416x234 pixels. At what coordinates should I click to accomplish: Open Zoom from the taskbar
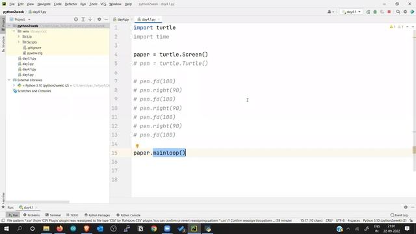tap(167, 229)
